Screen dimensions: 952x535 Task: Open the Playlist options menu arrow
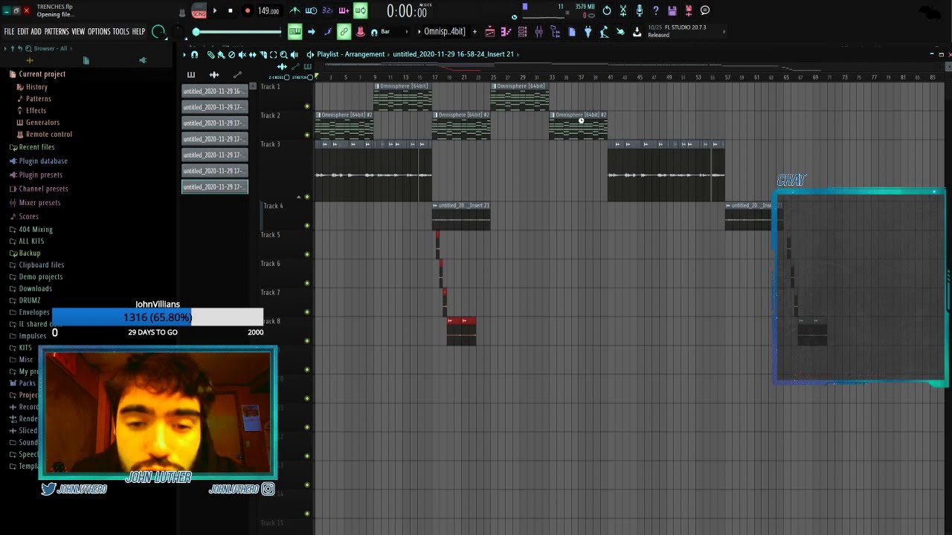(x=184, y=54)
